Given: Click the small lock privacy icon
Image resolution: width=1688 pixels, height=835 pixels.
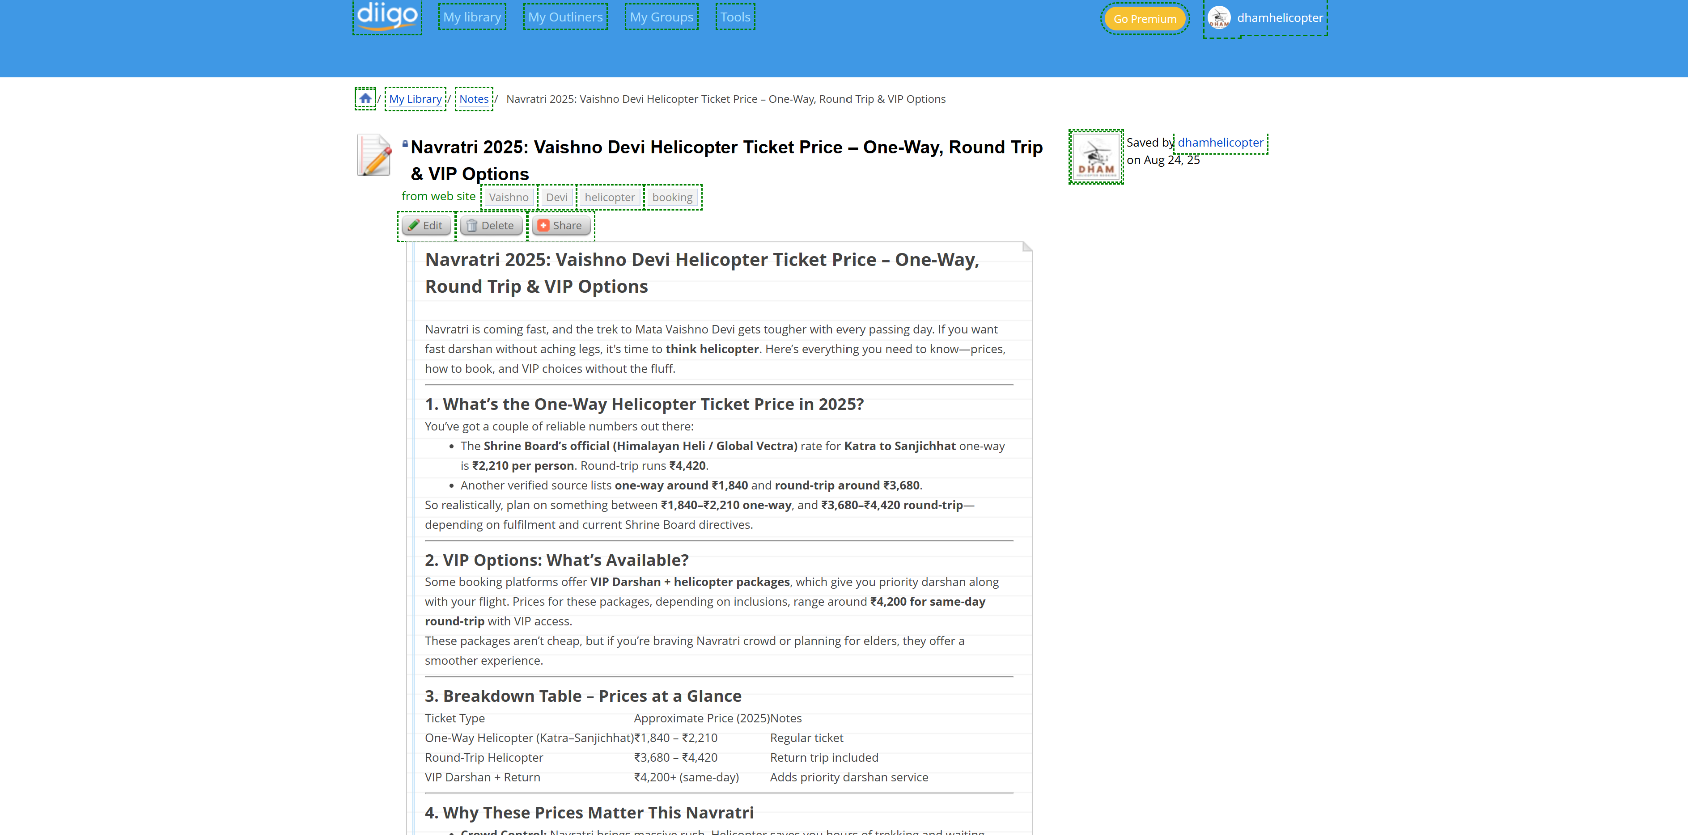Looking at the screenshot, I should pos(405,143).
